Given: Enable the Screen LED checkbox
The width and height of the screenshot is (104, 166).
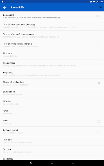Looking at the screenshot, I should click(x=99, y=16).
